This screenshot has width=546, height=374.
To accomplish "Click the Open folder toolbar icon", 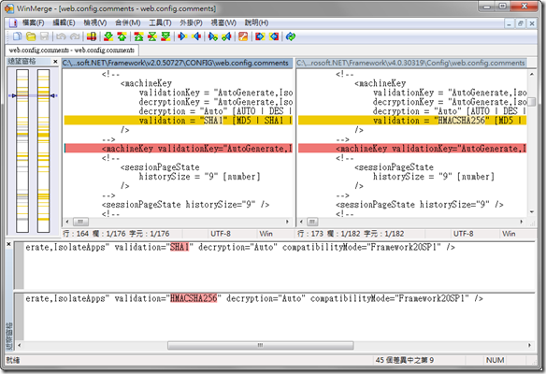I will pyautogui.click(x=31, y=36).
